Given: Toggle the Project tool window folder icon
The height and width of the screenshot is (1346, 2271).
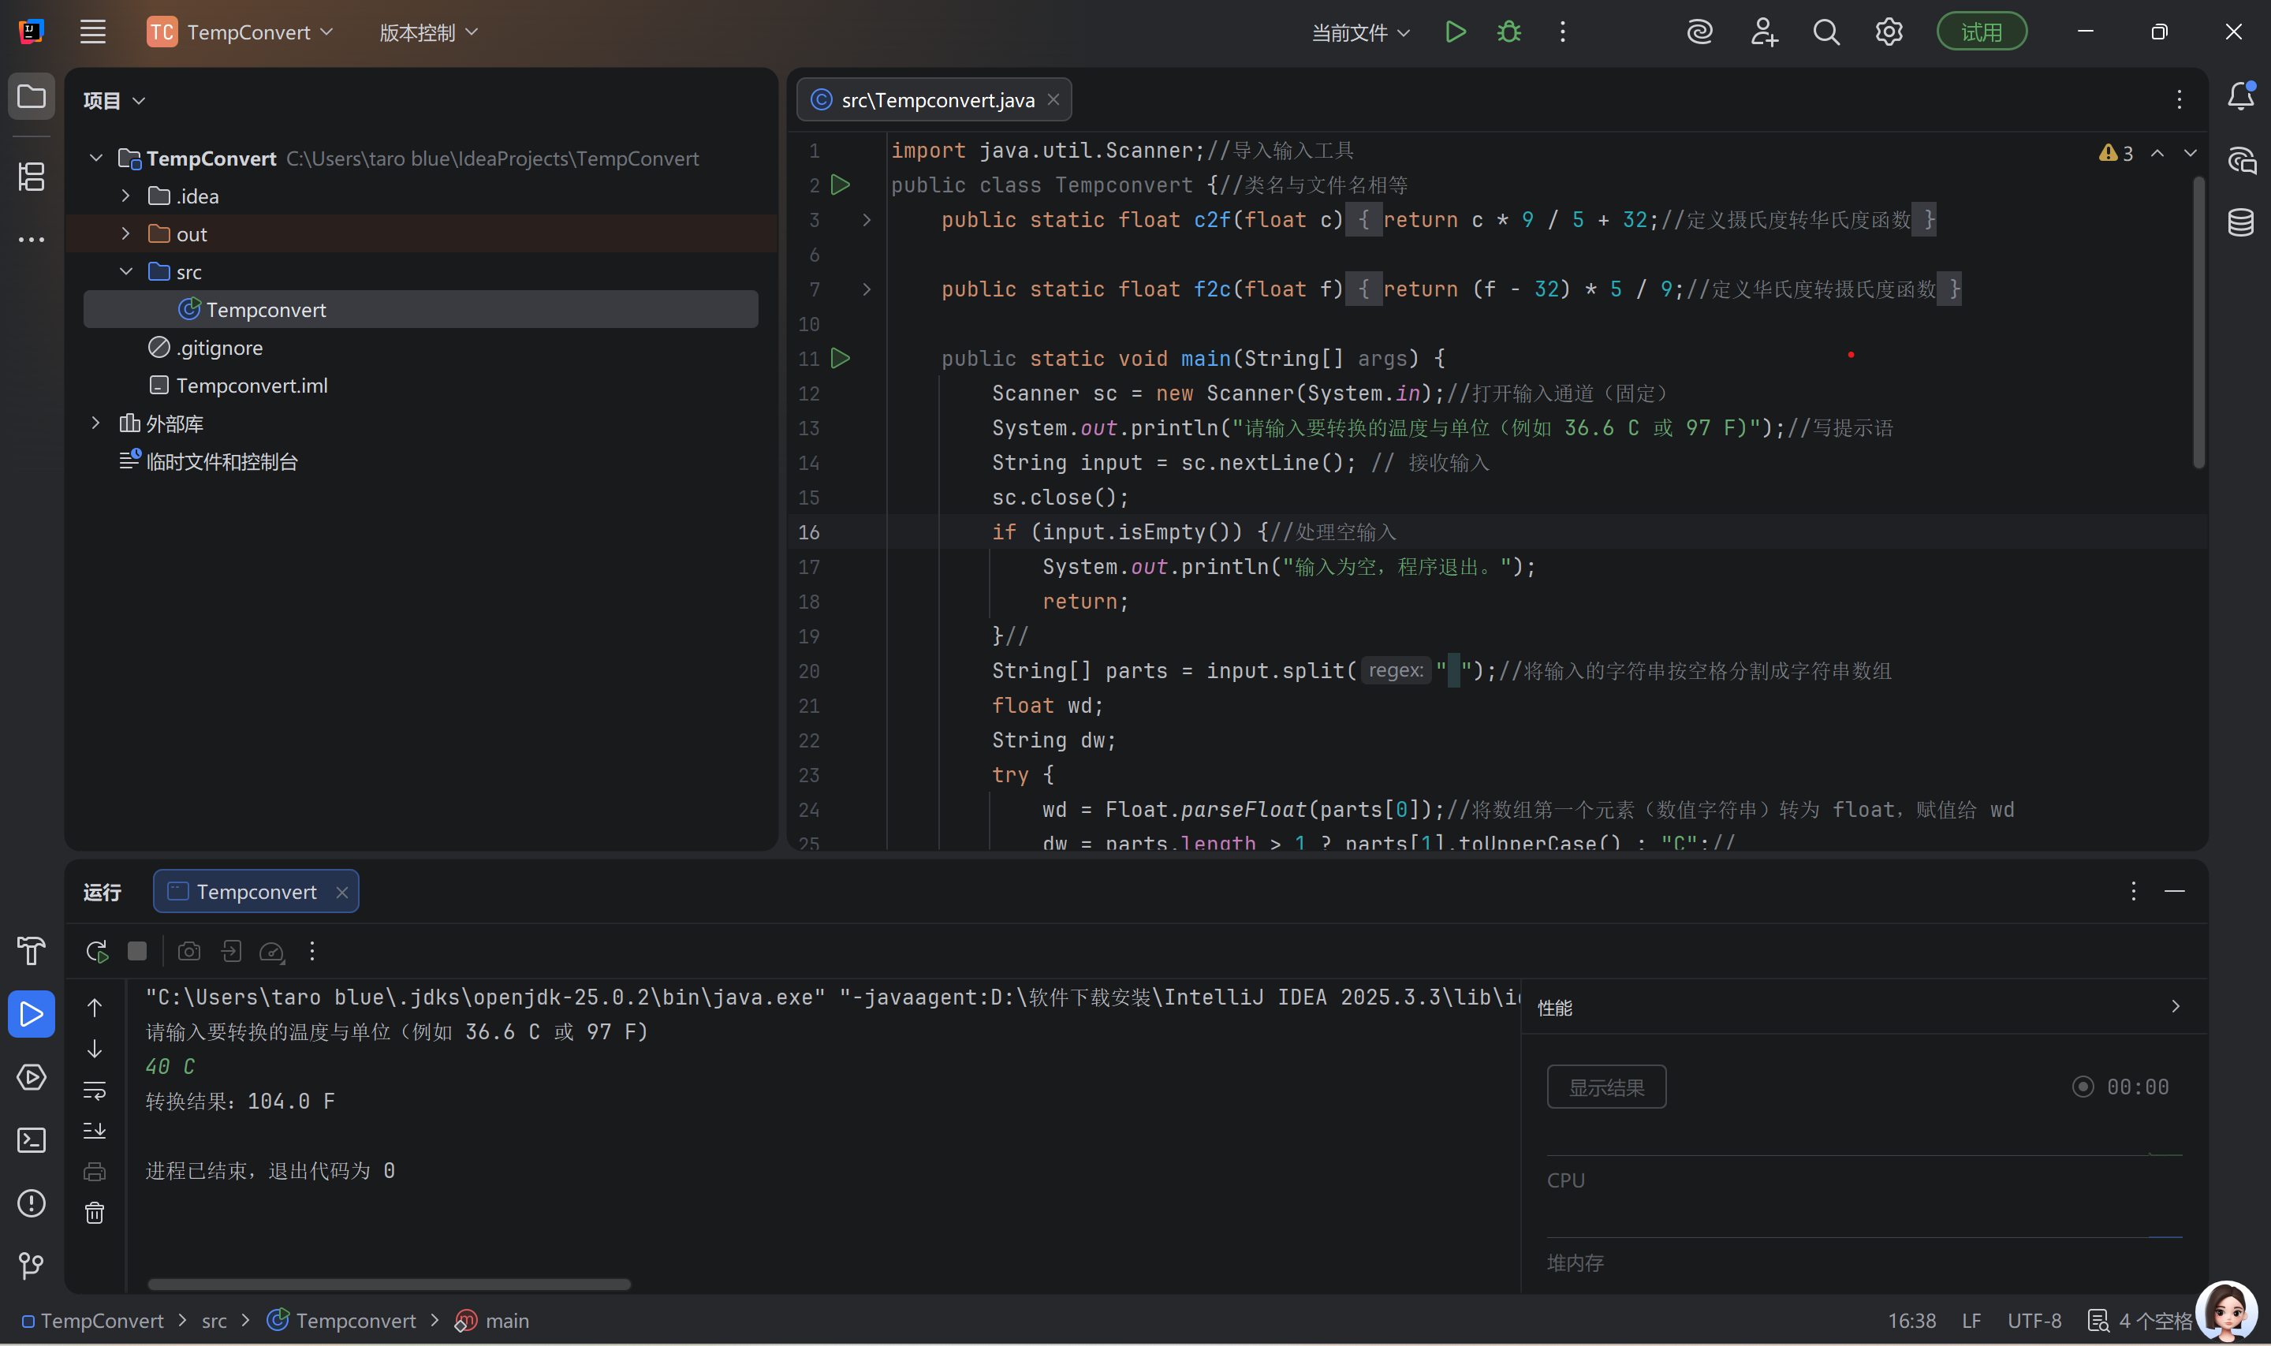Looking at the screenshot, I should pyautogui.click(x=32, y=96).
